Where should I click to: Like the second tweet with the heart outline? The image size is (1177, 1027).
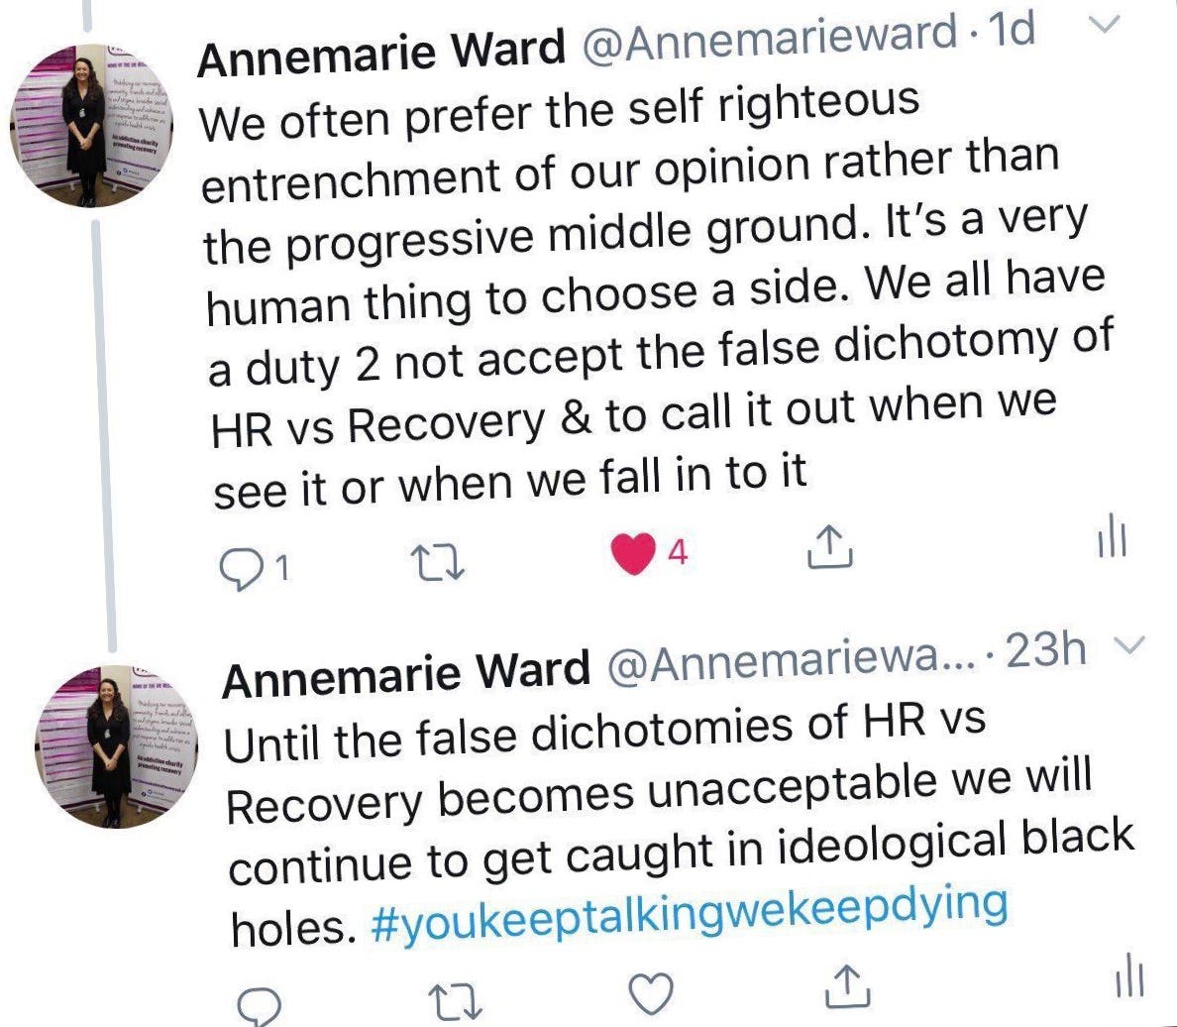[650, 993]
